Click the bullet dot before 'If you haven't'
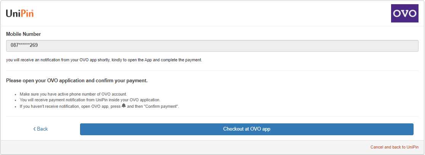This screenshot has width=425, height=155. [16, 107]
